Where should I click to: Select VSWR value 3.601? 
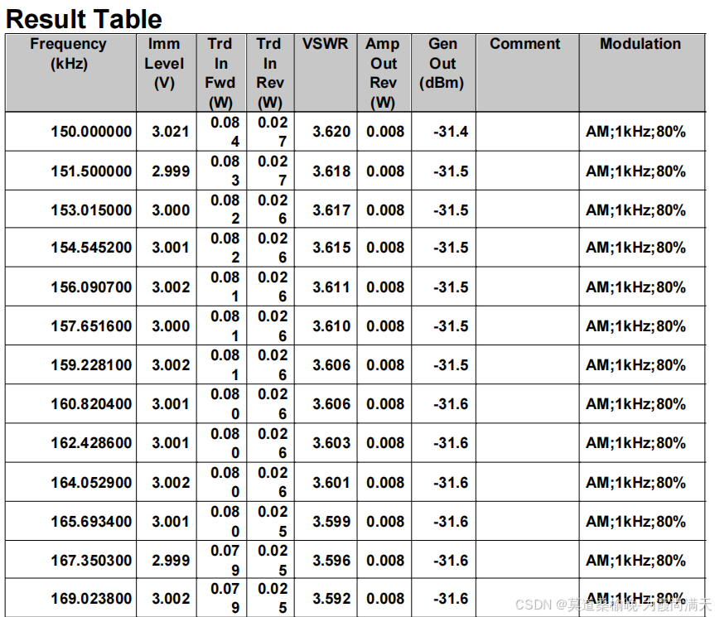click(x=331, y=483)
